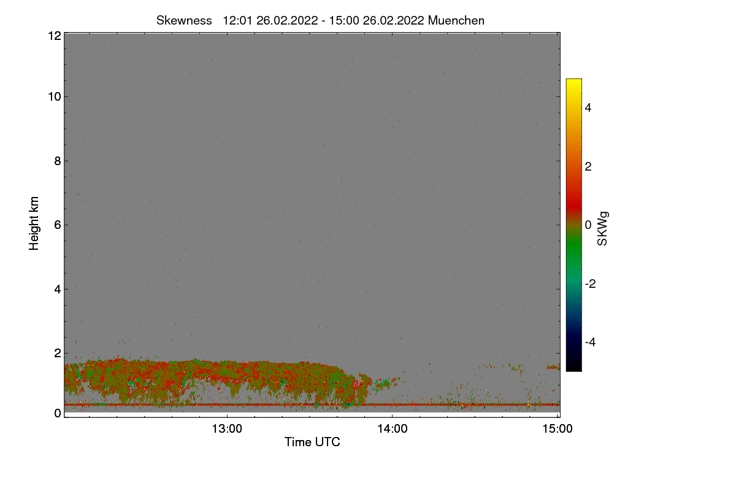Click the colorbar label 2
The image size is (736, 491).
tap(588, 166)
